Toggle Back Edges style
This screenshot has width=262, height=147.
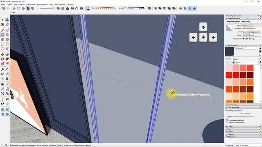click(8, 9)
